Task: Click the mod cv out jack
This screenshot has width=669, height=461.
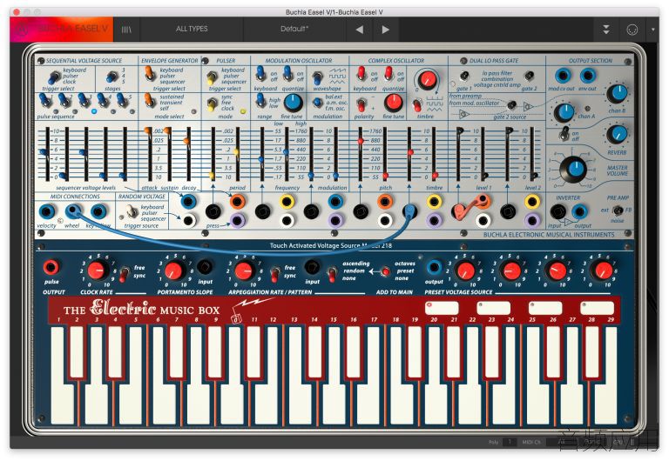Action: (x=563, y=76)
